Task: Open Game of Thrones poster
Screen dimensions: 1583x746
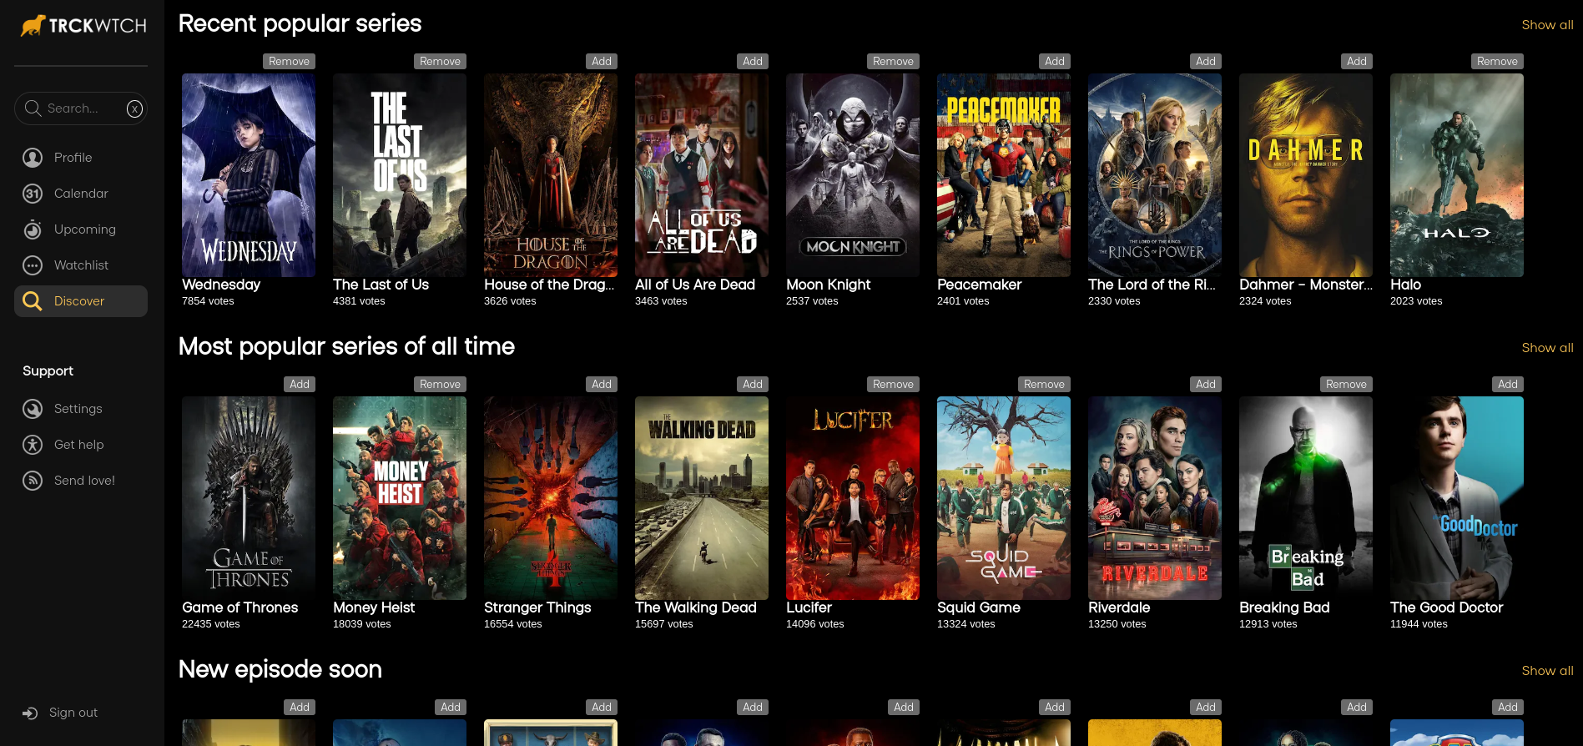Action: 249,498
